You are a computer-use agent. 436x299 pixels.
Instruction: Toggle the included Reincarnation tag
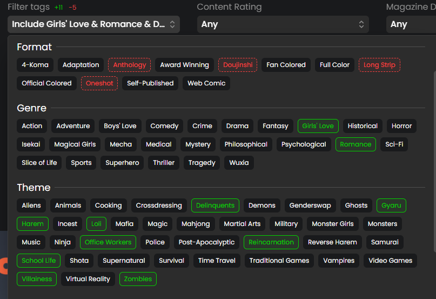pos(271,242)
